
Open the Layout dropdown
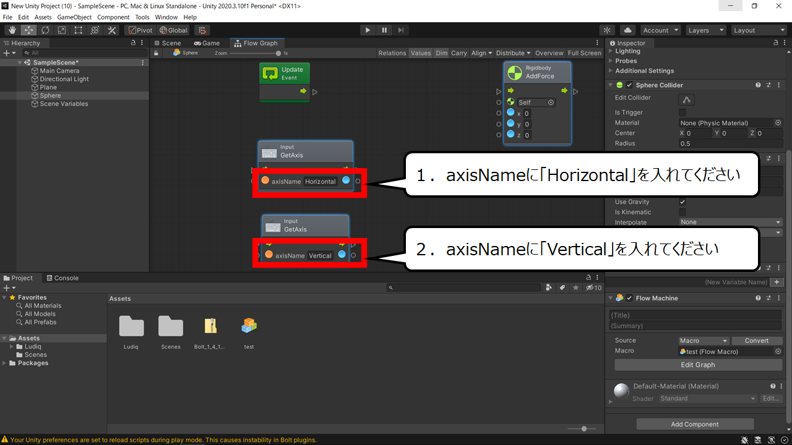coord(759,30)
